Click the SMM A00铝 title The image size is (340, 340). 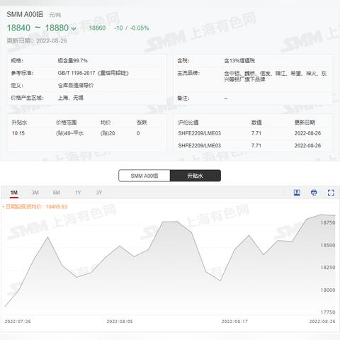[x=25, y=14]
